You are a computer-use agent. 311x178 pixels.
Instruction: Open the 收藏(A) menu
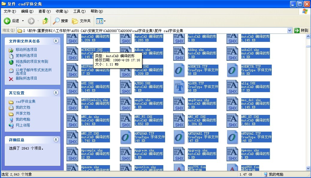pos(62,11)
